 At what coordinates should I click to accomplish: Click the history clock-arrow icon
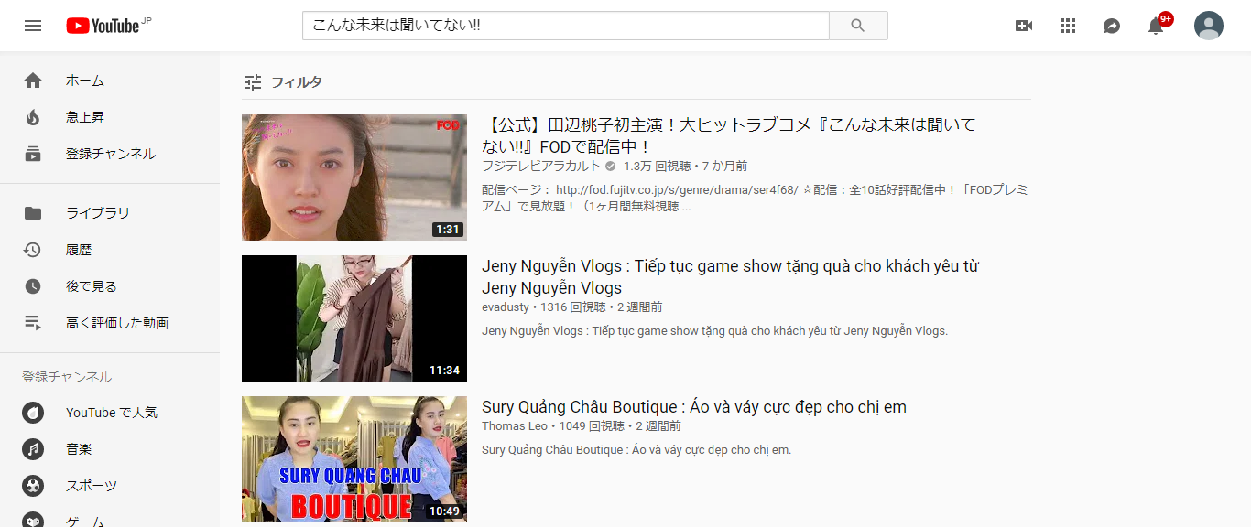coord(33,250)
